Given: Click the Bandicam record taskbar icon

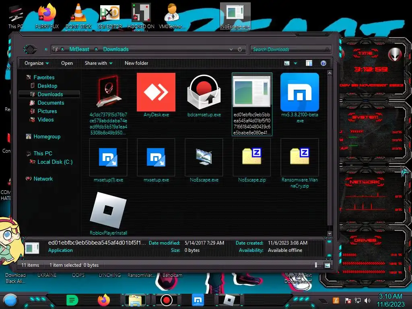Looking at the screenshot, I should click(166, 300).
